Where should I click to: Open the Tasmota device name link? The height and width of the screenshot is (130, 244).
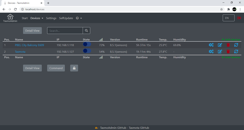[20, 52]
